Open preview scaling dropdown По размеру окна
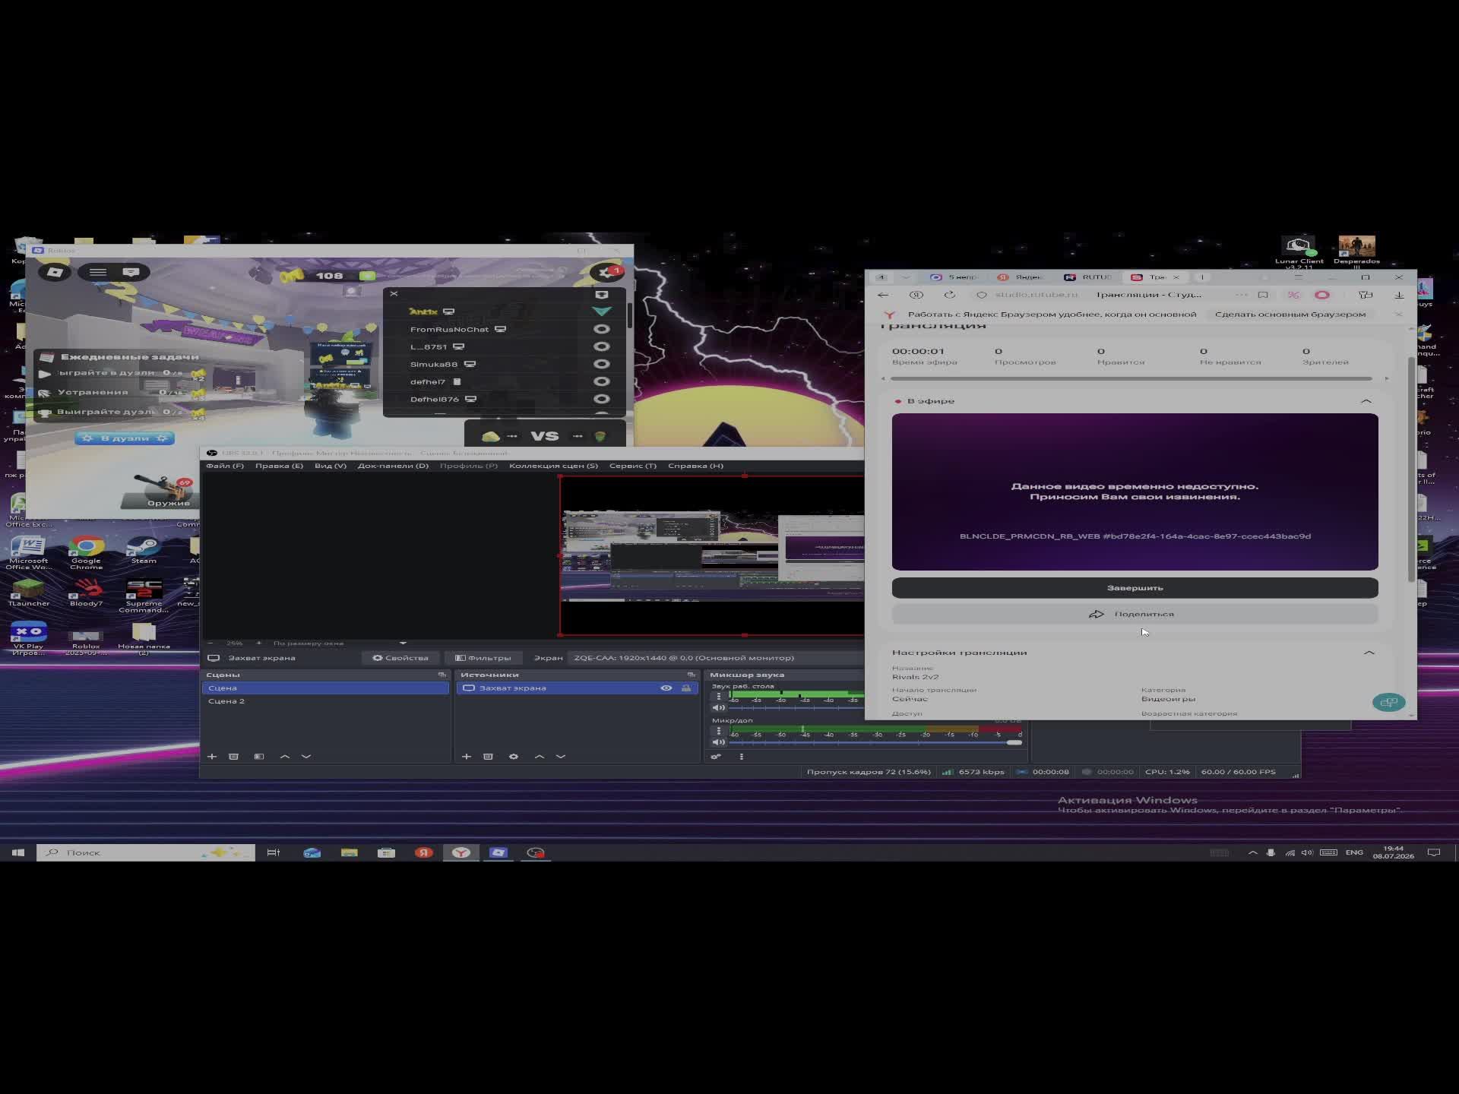The image size is (1459, 1094). [340, 643]
